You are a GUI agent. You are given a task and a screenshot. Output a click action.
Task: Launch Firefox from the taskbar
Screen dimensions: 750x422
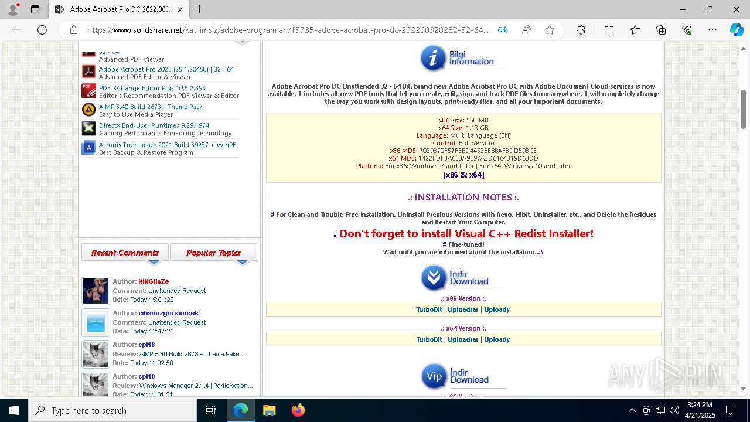[x=298, y=410]
